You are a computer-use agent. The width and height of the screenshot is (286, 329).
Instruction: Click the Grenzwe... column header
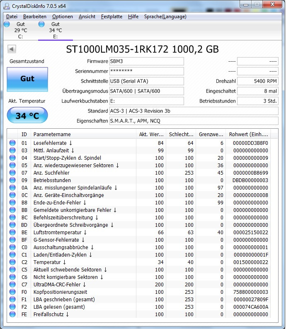pos(211,134)
